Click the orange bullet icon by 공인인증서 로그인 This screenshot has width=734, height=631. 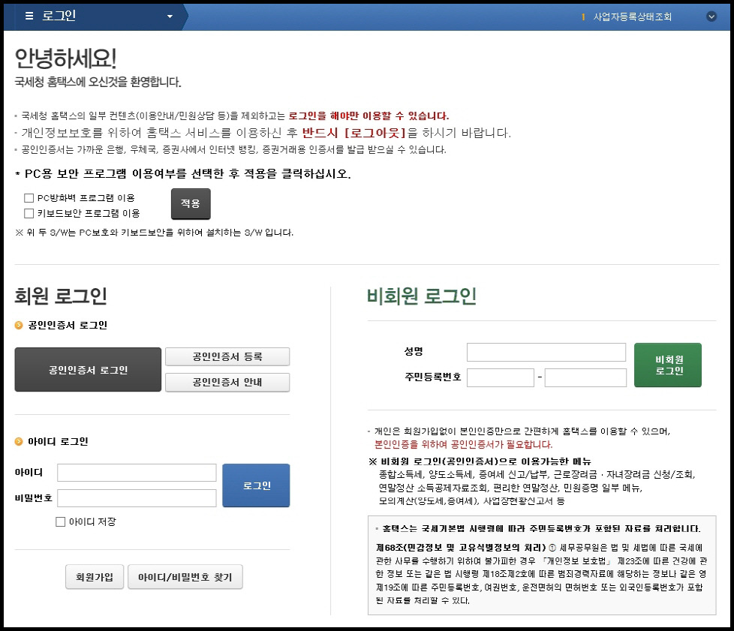(x=19, y=326)
